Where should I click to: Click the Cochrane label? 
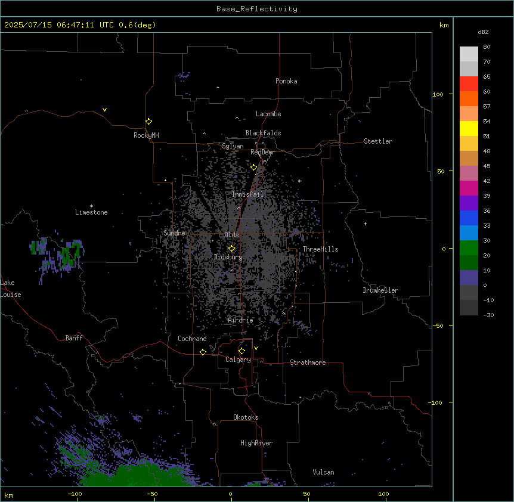[x=192, y=339]
